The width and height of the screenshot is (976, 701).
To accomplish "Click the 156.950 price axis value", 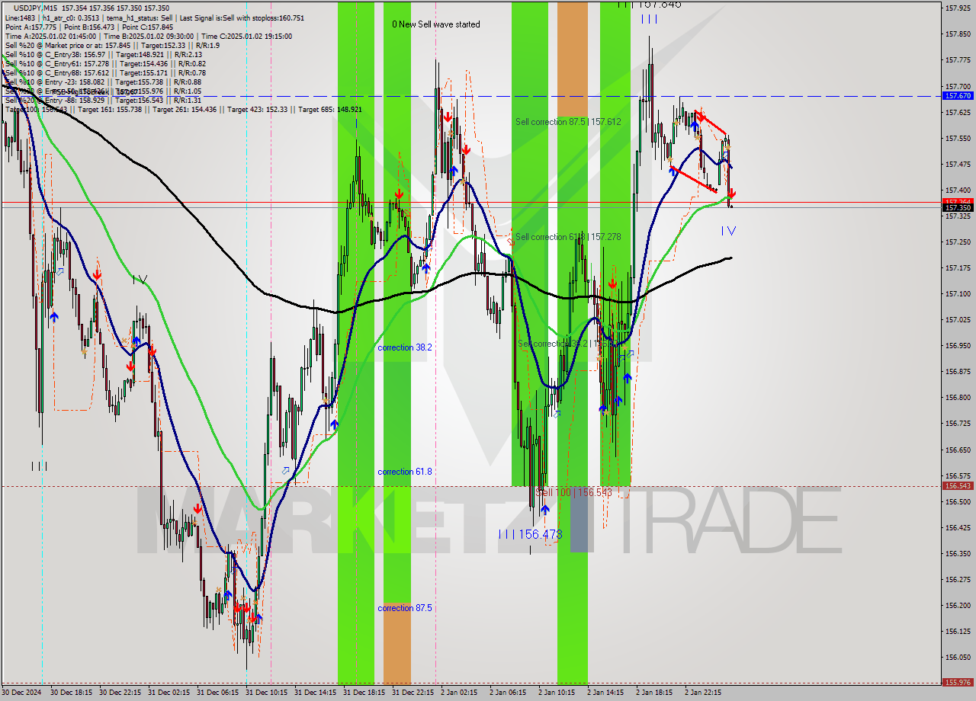I will [958, 345].
